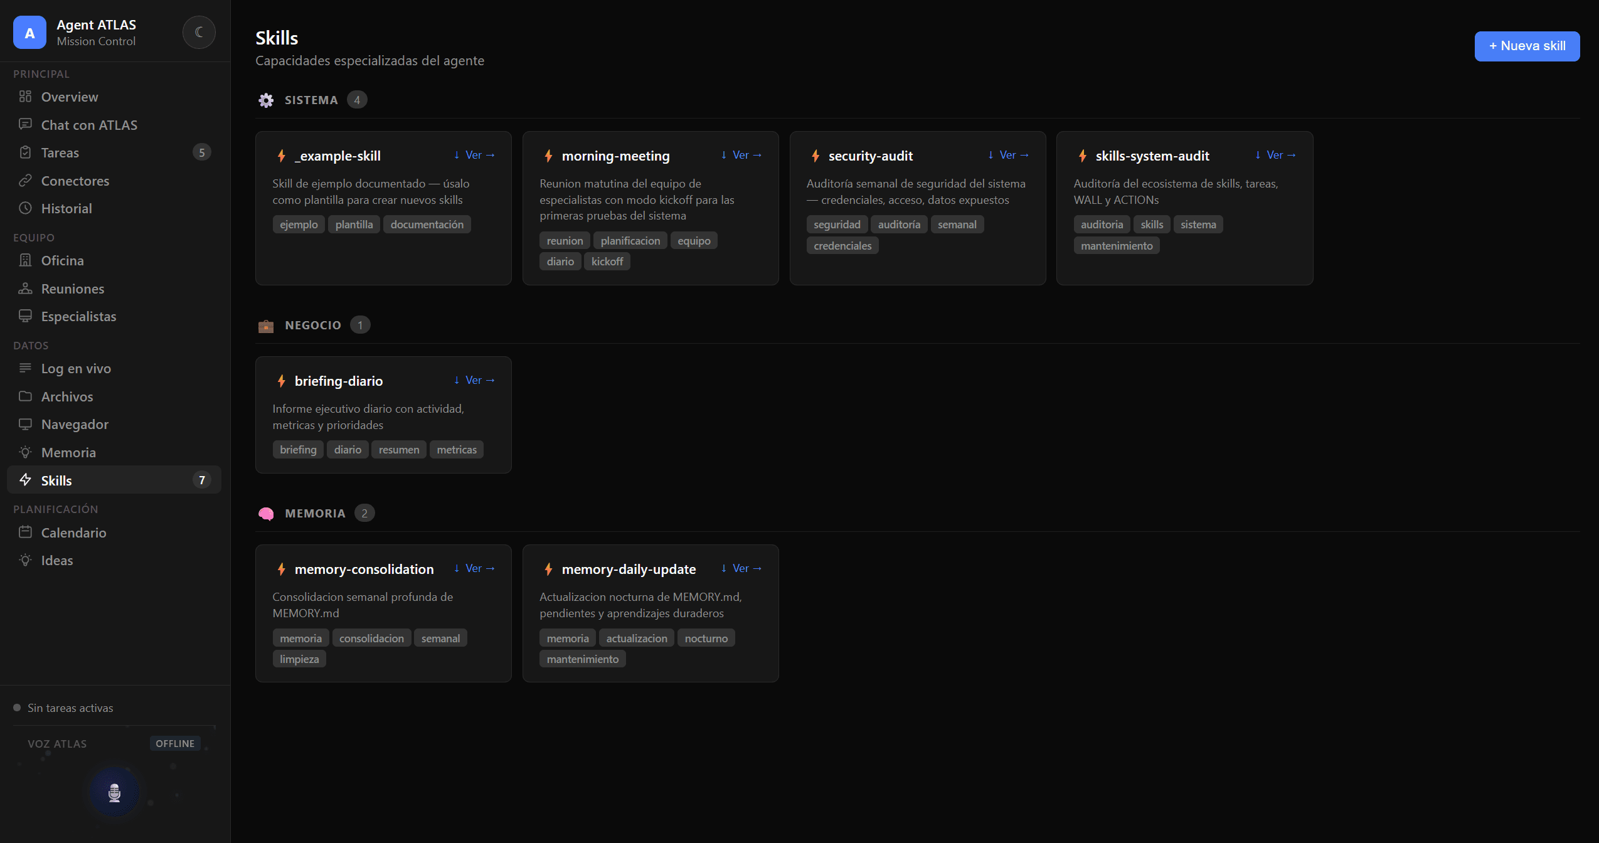Click the Agent ATLAS logo avatar
The height and width of the screenshot is (843, 1599).
pyautogui.click(x=29, y=33)
